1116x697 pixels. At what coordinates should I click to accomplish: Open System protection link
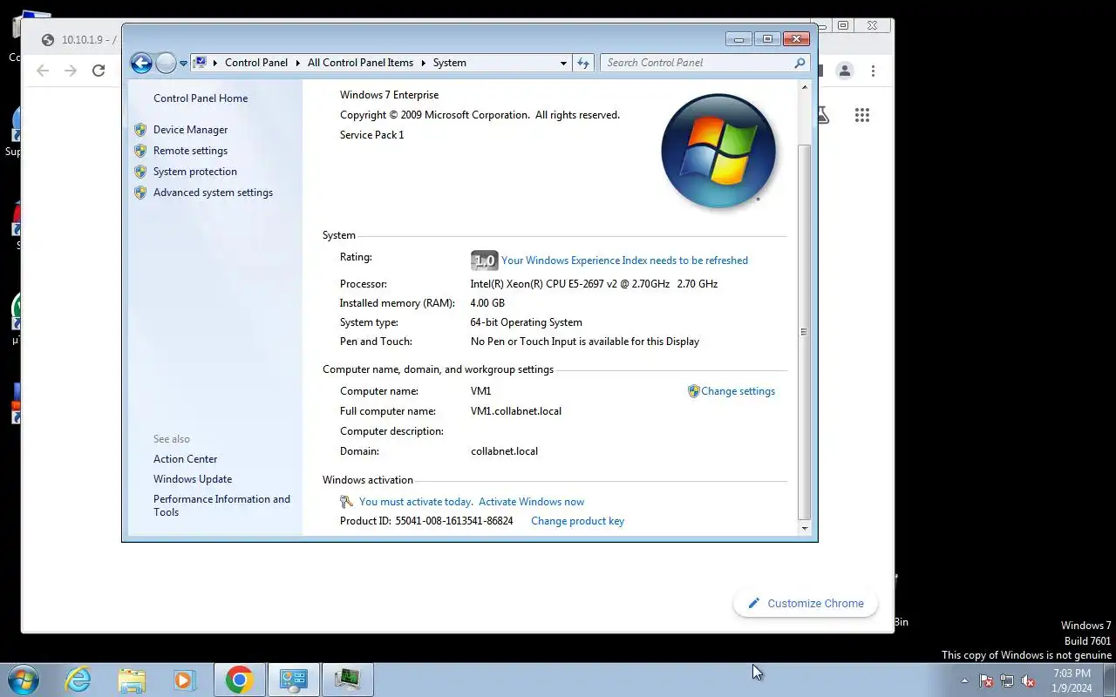click(195, 172)
